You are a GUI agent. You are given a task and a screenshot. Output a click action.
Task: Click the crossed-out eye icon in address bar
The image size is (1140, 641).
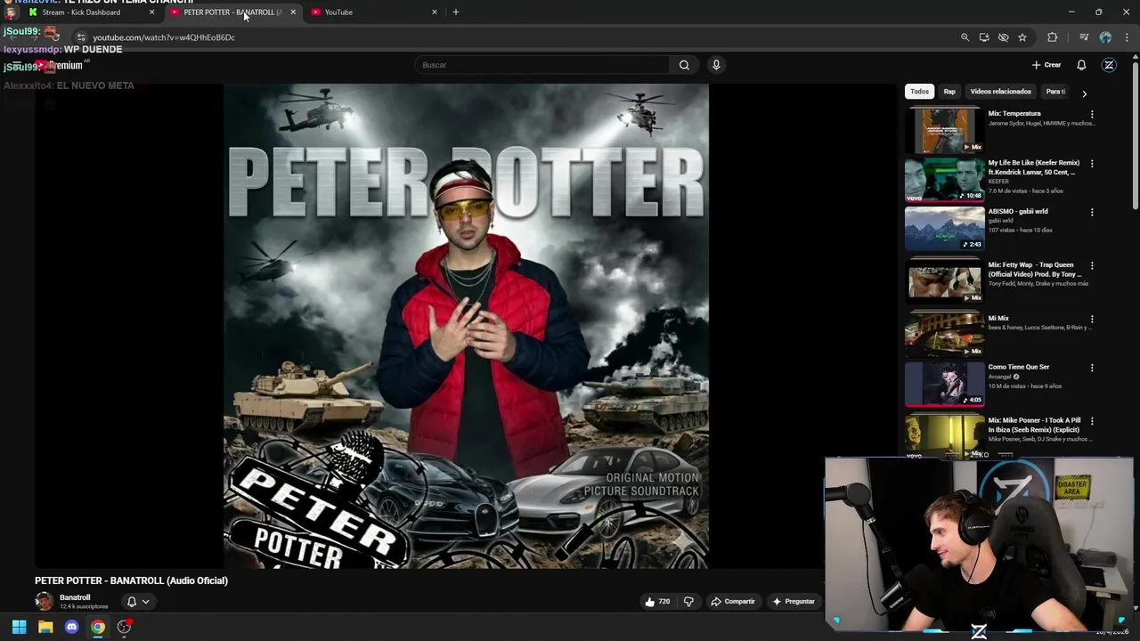pyautogui.click(x=1003, y=37)
